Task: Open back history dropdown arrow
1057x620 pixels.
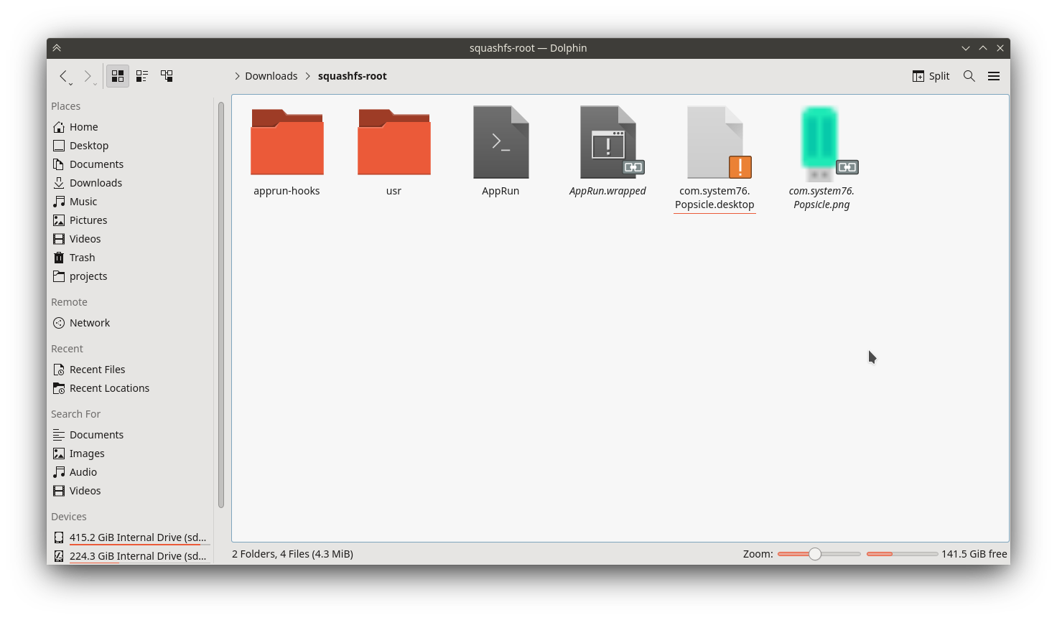Action: [70, 84]
